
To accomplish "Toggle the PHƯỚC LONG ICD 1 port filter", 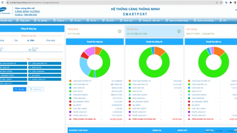I will (x=45, y=79).
